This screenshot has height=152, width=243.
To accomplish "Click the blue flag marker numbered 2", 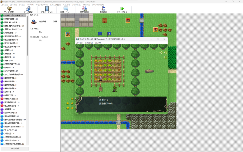I will (109, 34).
